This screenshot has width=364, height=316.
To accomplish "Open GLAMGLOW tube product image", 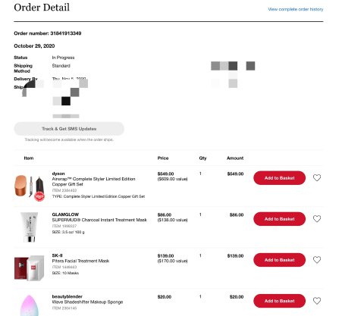I will coord(30,227).
